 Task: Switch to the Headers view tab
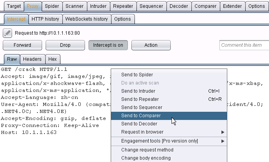(x=32, y=59)
